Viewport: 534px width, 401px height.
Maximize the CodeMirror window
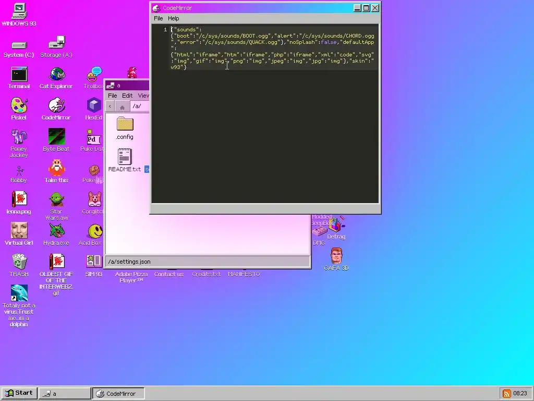point(367,8)
